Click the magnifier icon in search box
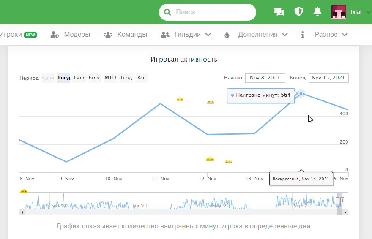The height and width of the screenshot is (239, 372). click(168, 12)
